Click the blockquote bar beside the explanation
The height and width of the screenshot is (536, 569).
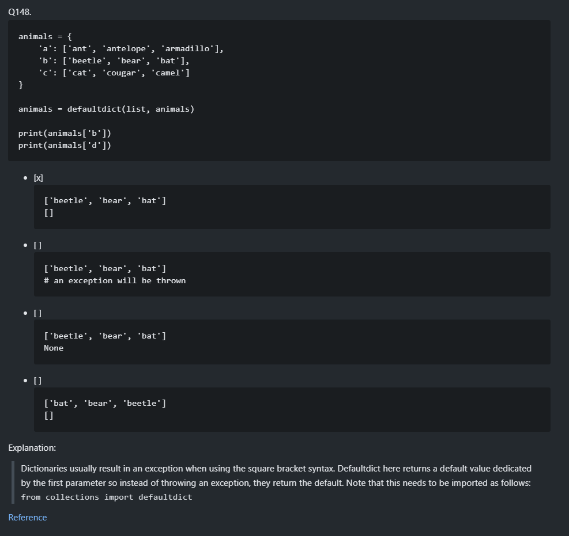click(x=12, y=482)
